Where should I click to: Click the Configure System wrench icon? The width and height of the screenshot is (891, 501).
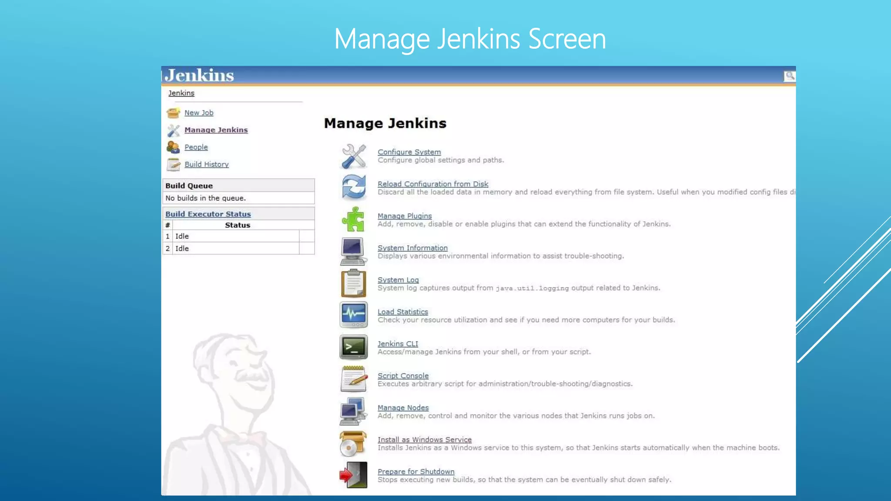(353, 156)
